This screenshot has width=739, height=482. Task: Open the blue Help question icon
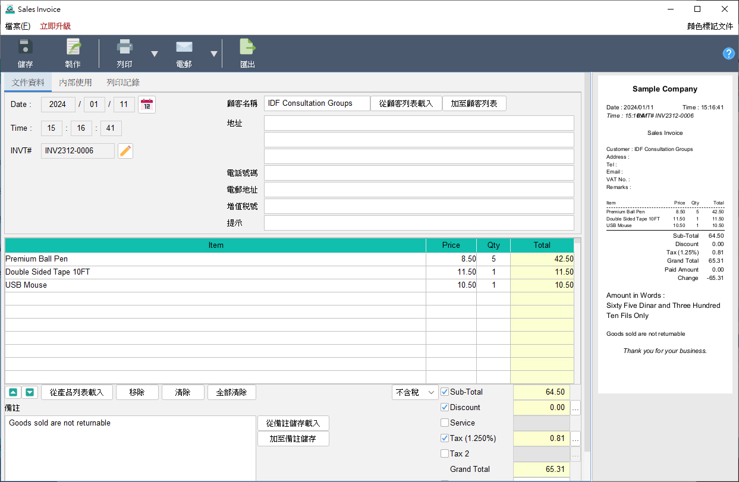pyautogui.click(x=728, y=53)
